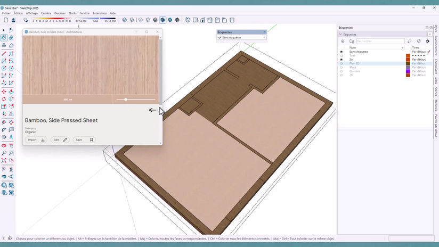
Task: Select the Look Around eye tool
Action: click(4, 177)
